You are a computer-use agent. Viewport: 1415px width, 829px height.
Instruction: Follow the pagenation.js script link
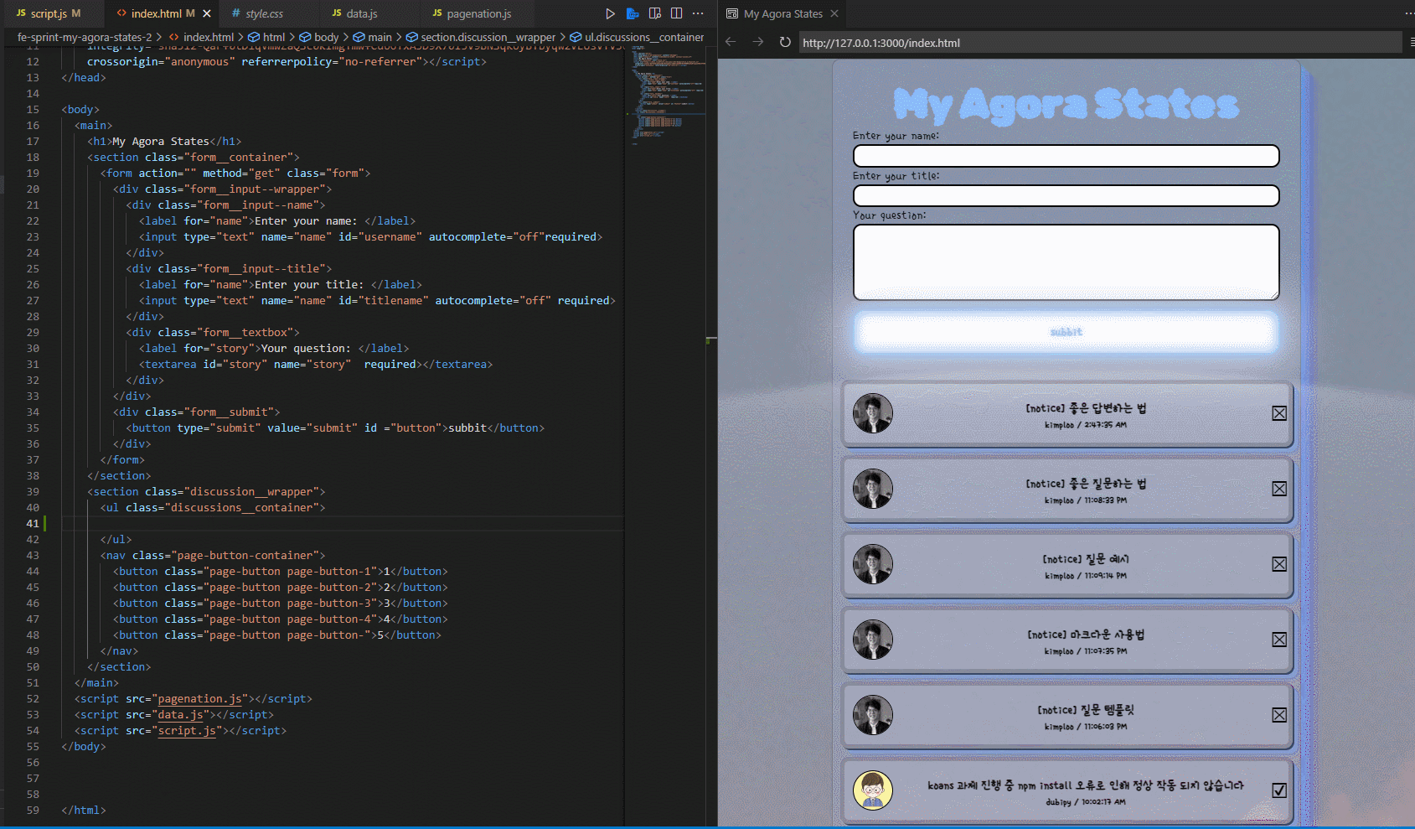200,699
